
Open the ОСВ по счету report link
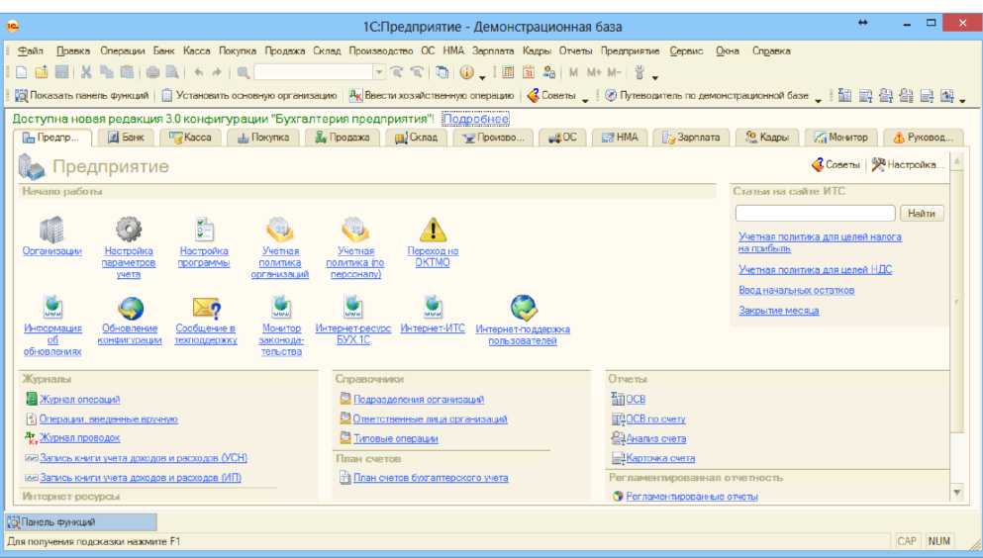(x=655, y=418)
